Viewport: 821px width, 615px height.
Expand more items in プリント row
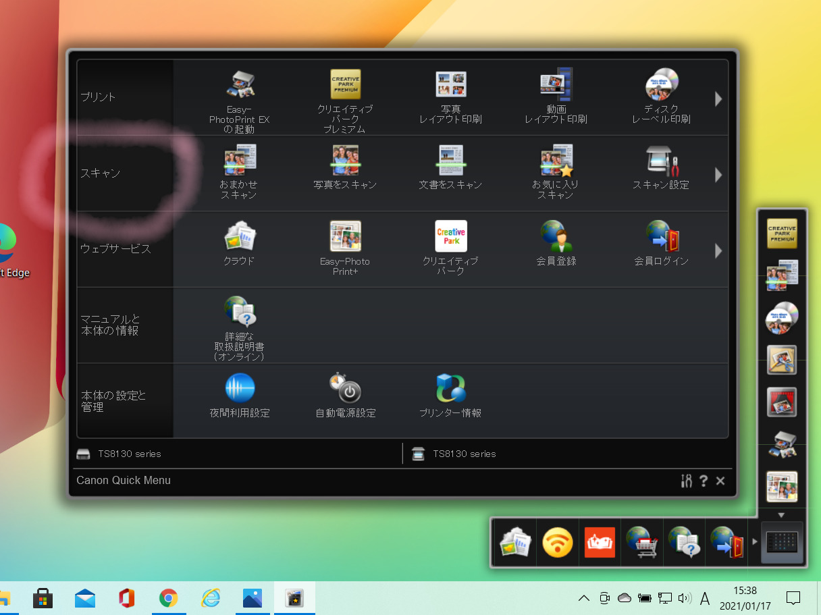click(x=718, y=99)
